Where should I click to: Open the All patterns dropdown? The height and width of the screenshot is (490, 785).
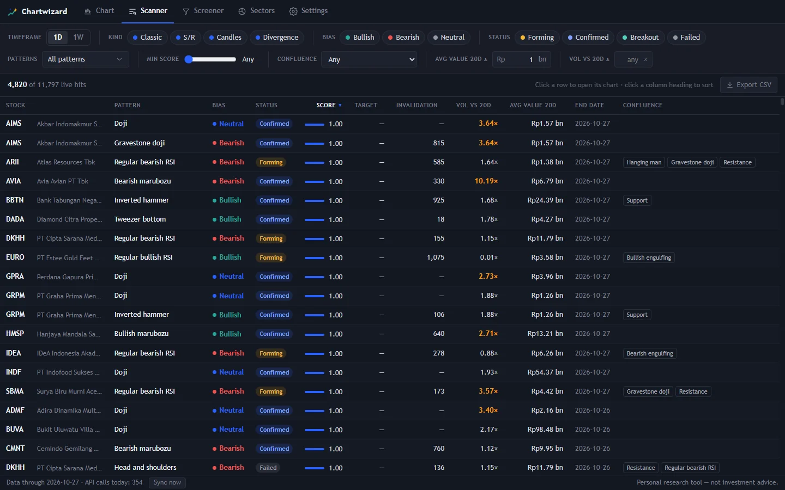coord(86,59)
